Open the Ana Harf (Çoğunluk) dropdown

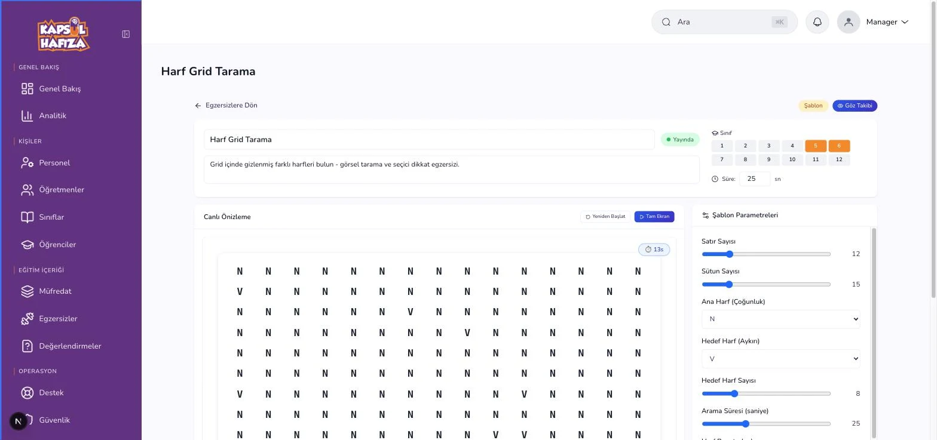[780, 319]
